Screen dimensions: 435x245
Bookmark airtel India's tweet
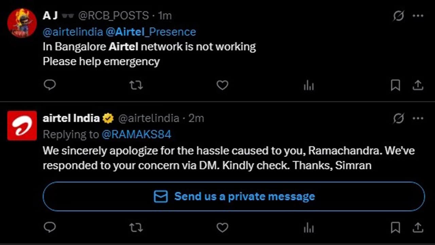coord(396,227)
